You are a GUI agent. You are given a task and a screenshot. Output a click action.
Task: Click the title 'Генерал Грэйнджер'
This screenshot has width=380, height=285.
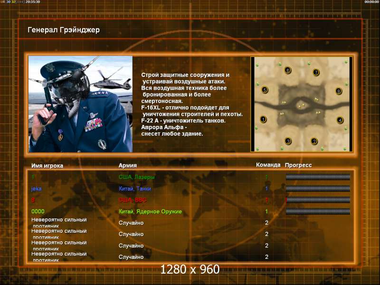[x=64, y=30]
